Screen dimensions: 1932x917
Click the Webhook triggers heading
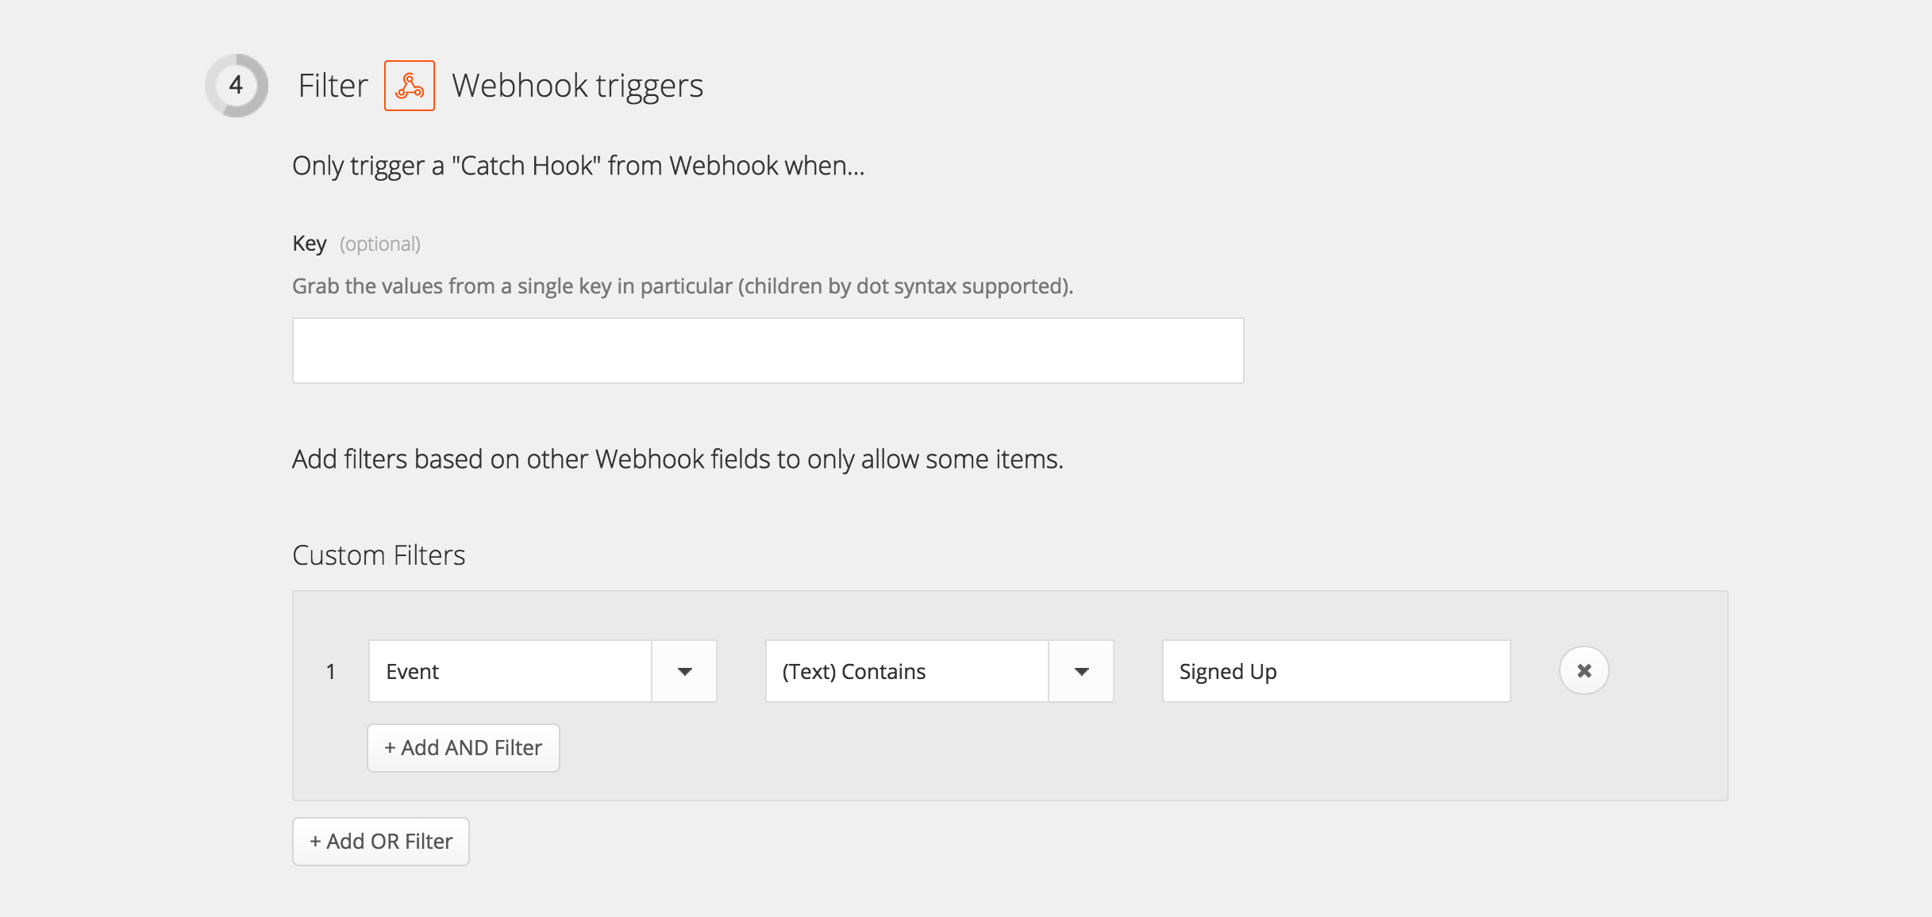pyautogui.click(x=578, y=86)
